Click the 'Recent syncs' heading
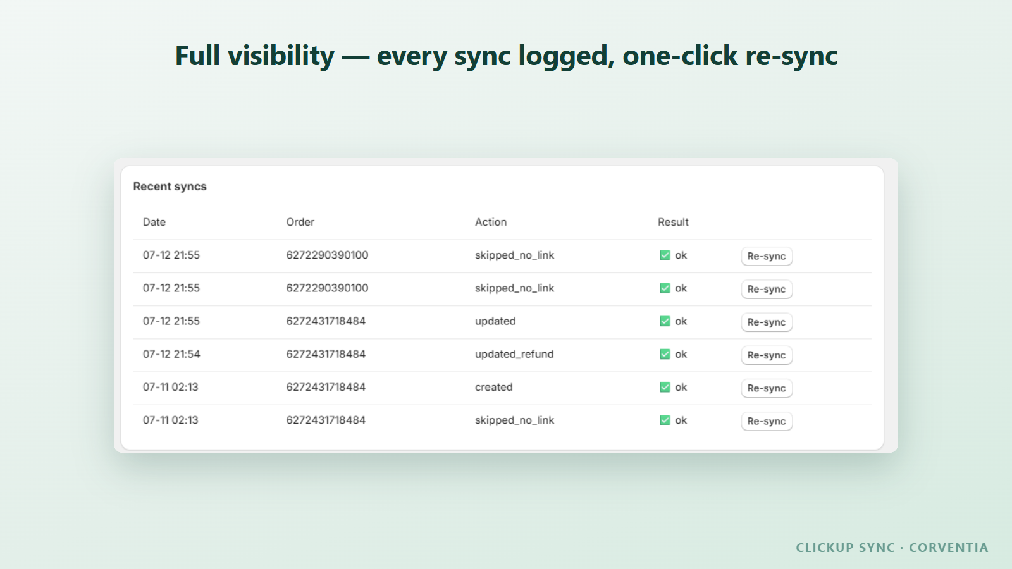Image resolution: width=1012 pixels, height=569 pixels. (170, 187)
